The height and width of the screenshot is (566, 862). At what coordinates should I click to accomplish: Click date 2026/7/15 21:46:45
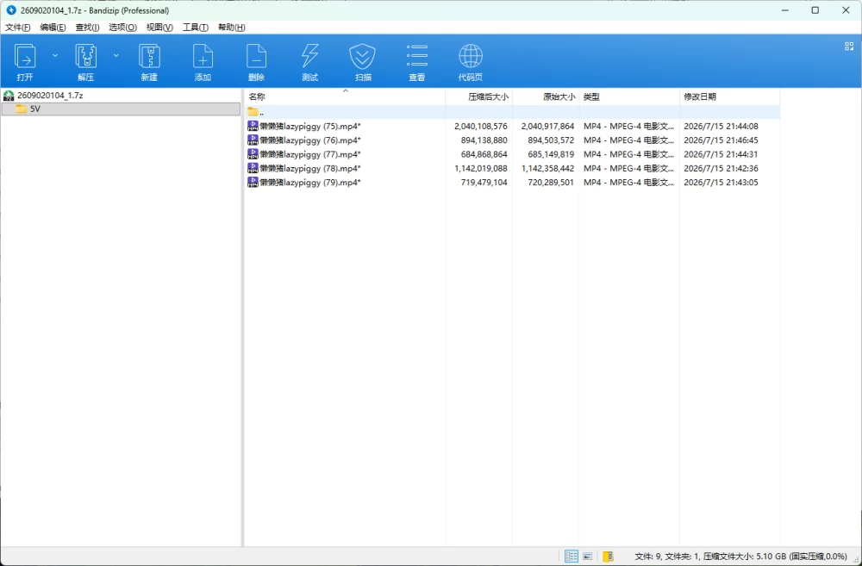721,140
